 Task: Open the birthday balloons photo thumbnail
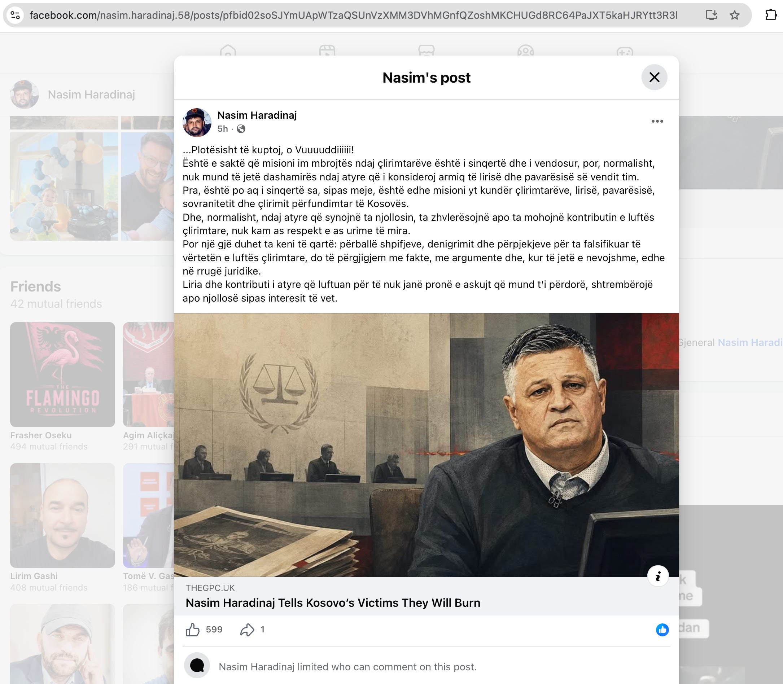coord(64,186)
